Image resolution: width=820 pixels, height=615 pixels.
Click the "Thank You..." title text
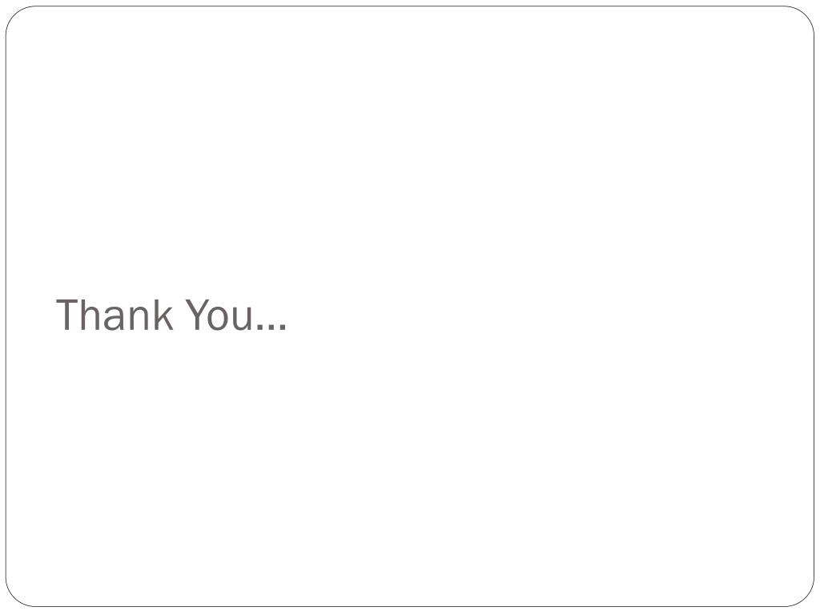[x=171, y=315]
